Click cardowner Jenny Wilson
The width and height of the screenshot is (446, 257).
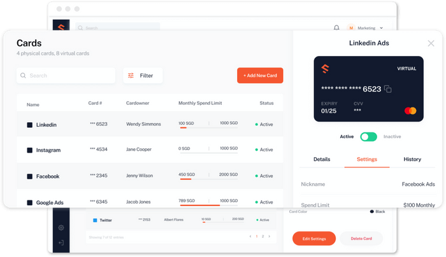click(x=140, y=176)
